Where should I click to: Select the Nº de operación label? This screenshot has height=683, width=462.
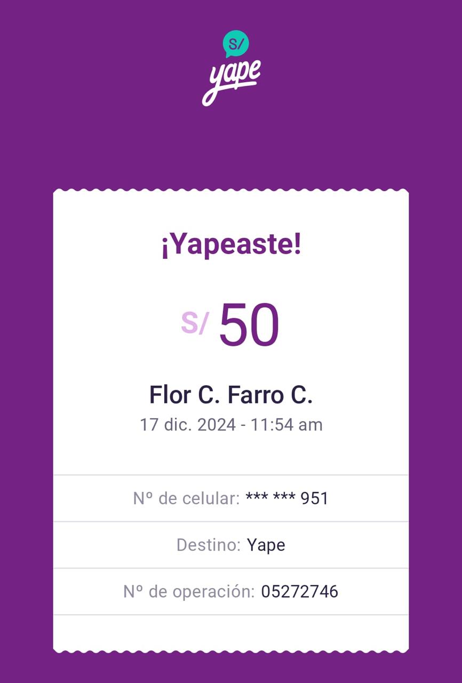(x=189, y=592)
